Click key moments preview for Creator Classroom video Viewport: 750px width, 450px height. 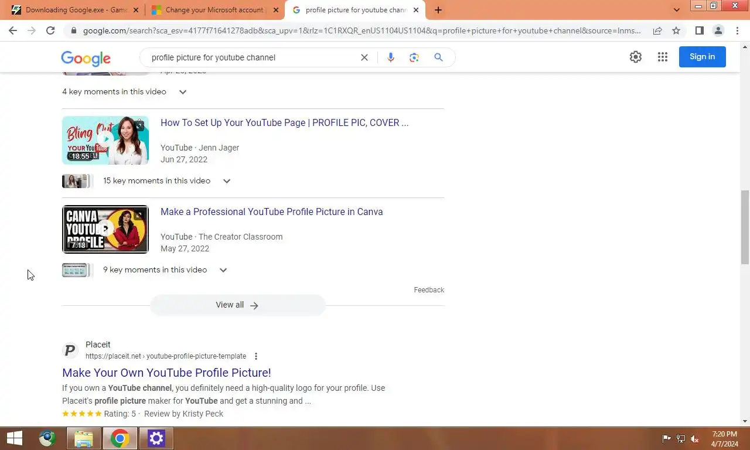(77, 270)
